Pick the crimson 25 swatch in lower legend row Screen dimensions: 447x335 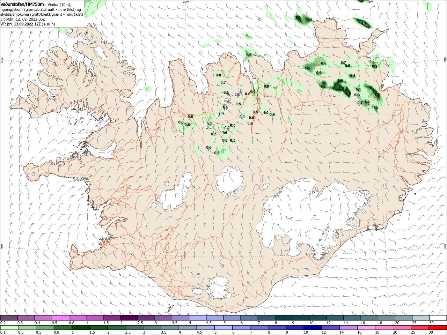coord(419,328)
